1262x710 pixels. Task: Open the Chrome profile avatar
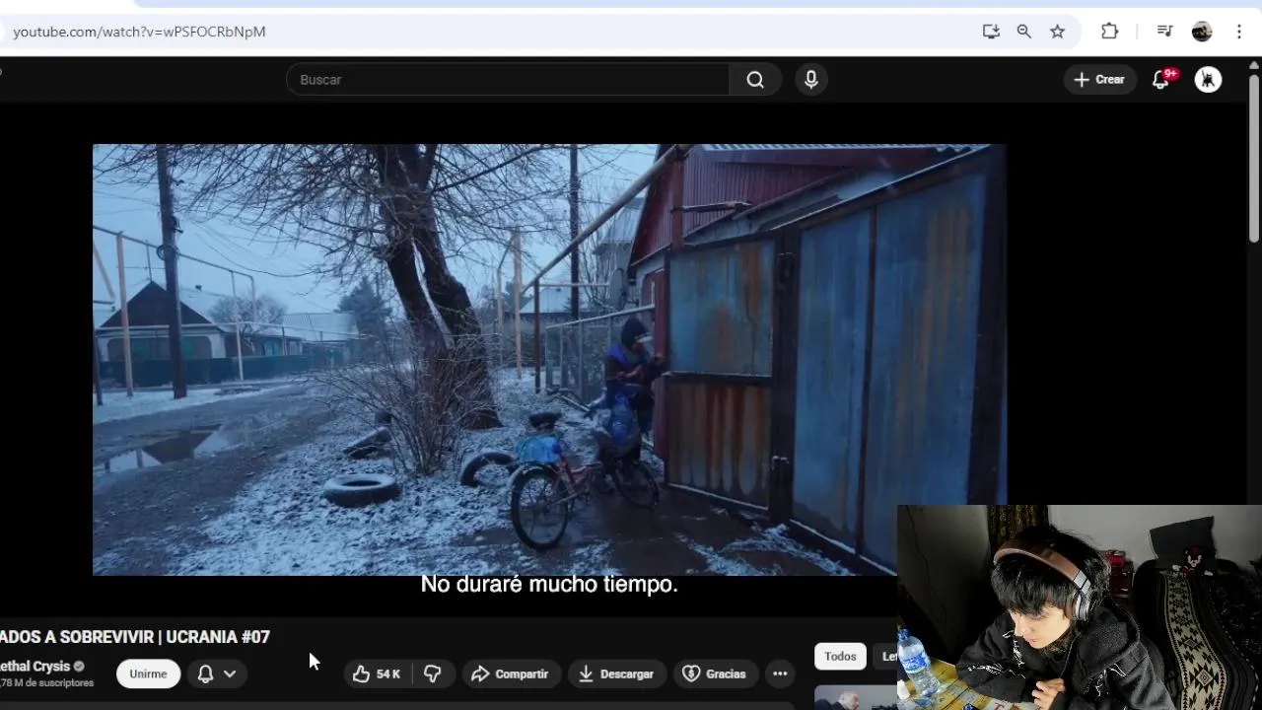[x=1201, y=32]
